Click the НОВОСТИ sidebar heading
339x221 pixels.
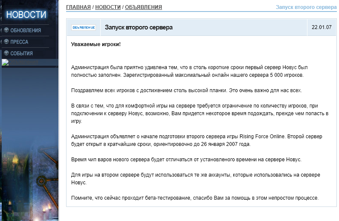pyautogui.click(x=26, y=15)
